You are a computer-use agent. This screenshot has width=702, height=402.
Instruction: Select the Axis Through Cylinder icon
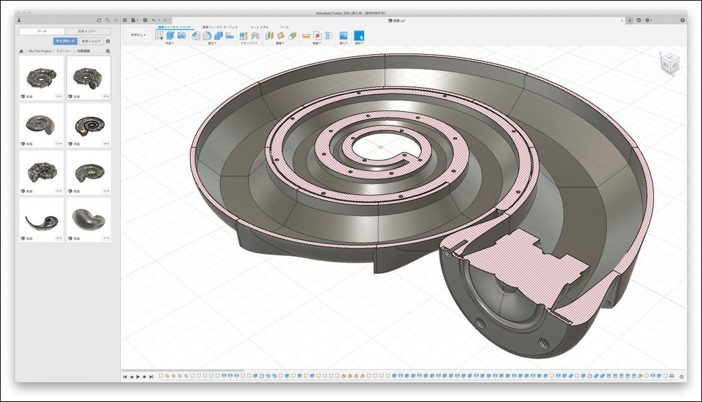292,36
